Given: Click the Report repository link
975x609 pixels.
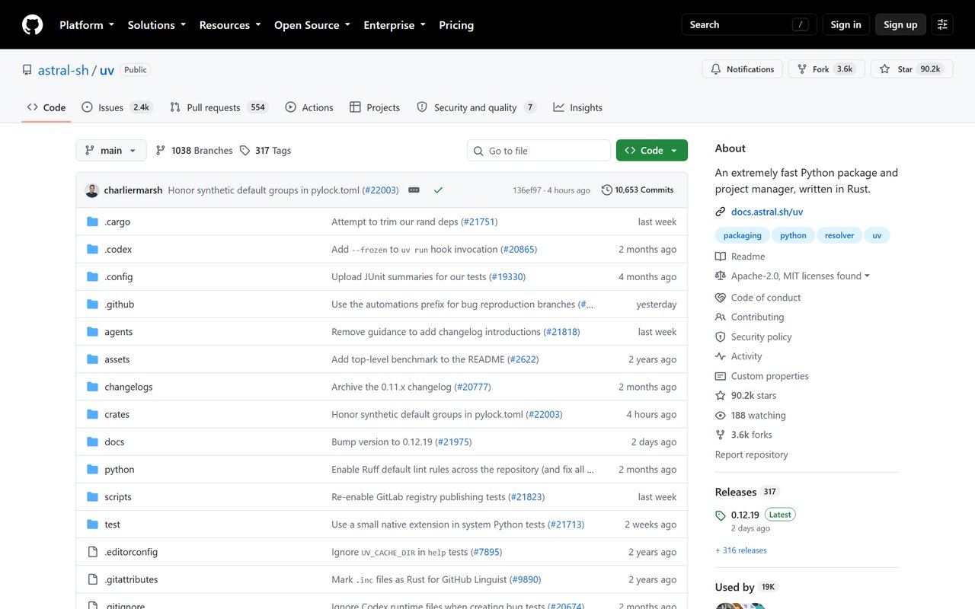Looking at the screenshot, I should (x=752, y=454).
